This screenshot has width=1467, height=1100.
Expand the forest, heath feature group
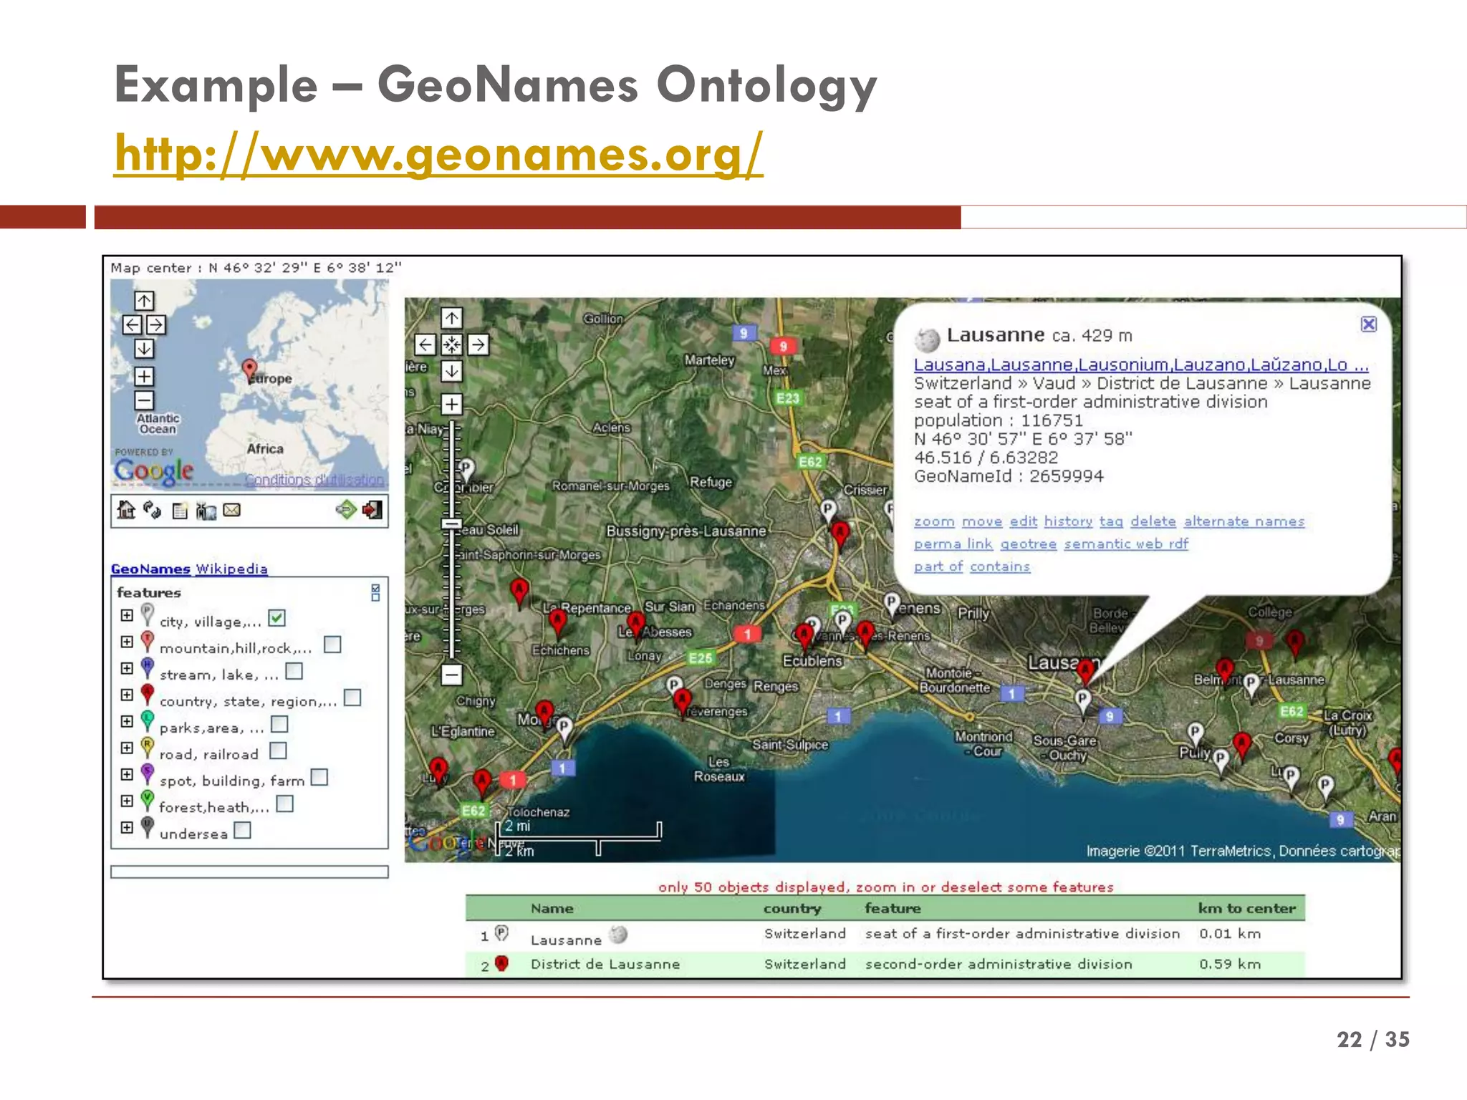tap(127, 801)
